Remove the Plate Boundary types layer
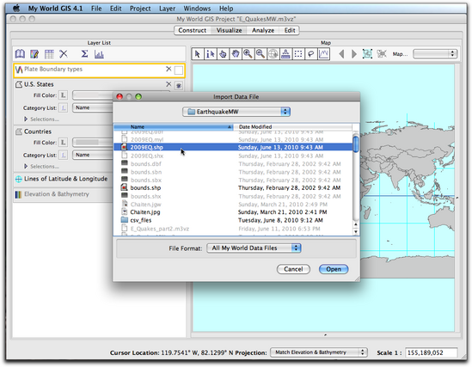Image resolution: width=472 pixels, height=367 pixels. (169, 69)
